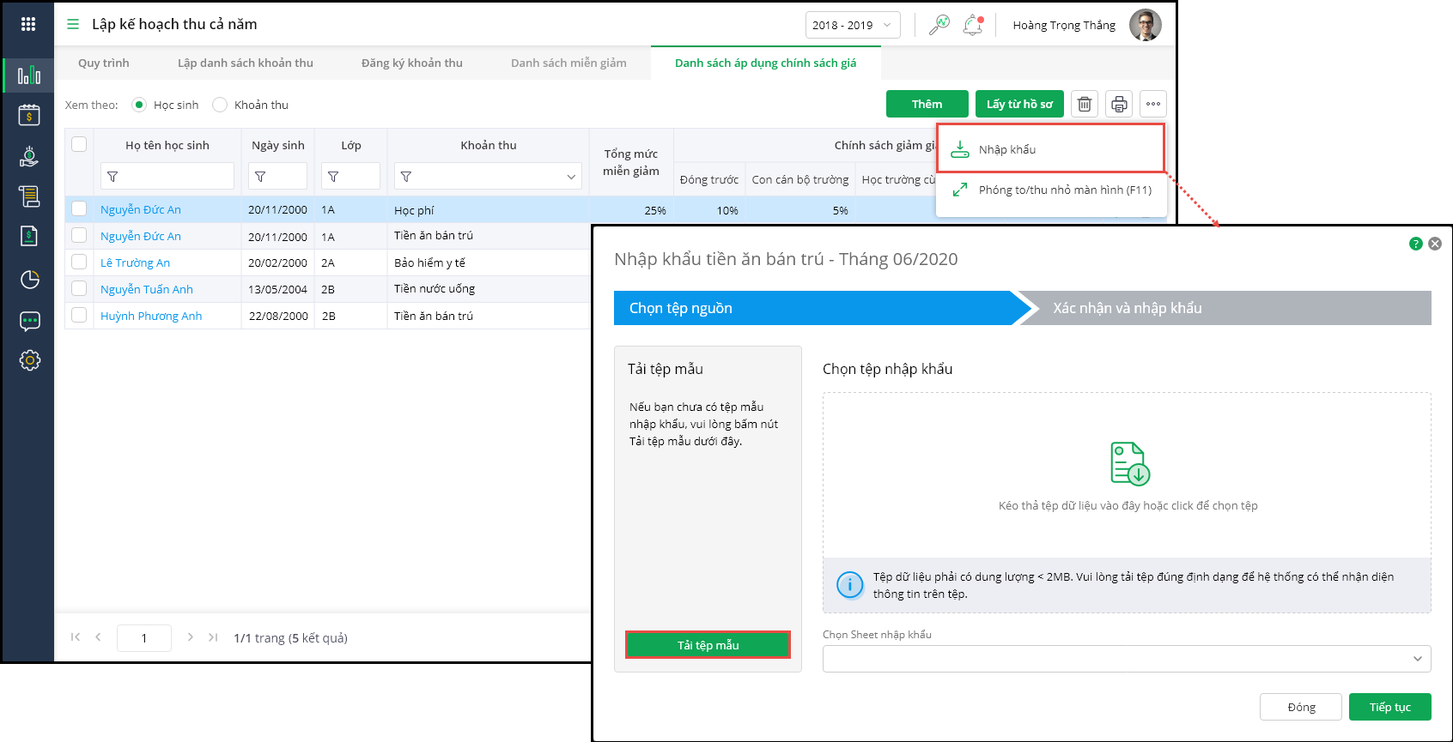Click the filter icon under Lớp
Viewport: 1453px width, 742px height.
point(333,177)
